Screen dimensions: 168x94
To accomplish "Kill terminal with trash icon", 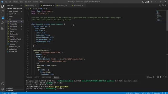I will [x=161, y=77].
